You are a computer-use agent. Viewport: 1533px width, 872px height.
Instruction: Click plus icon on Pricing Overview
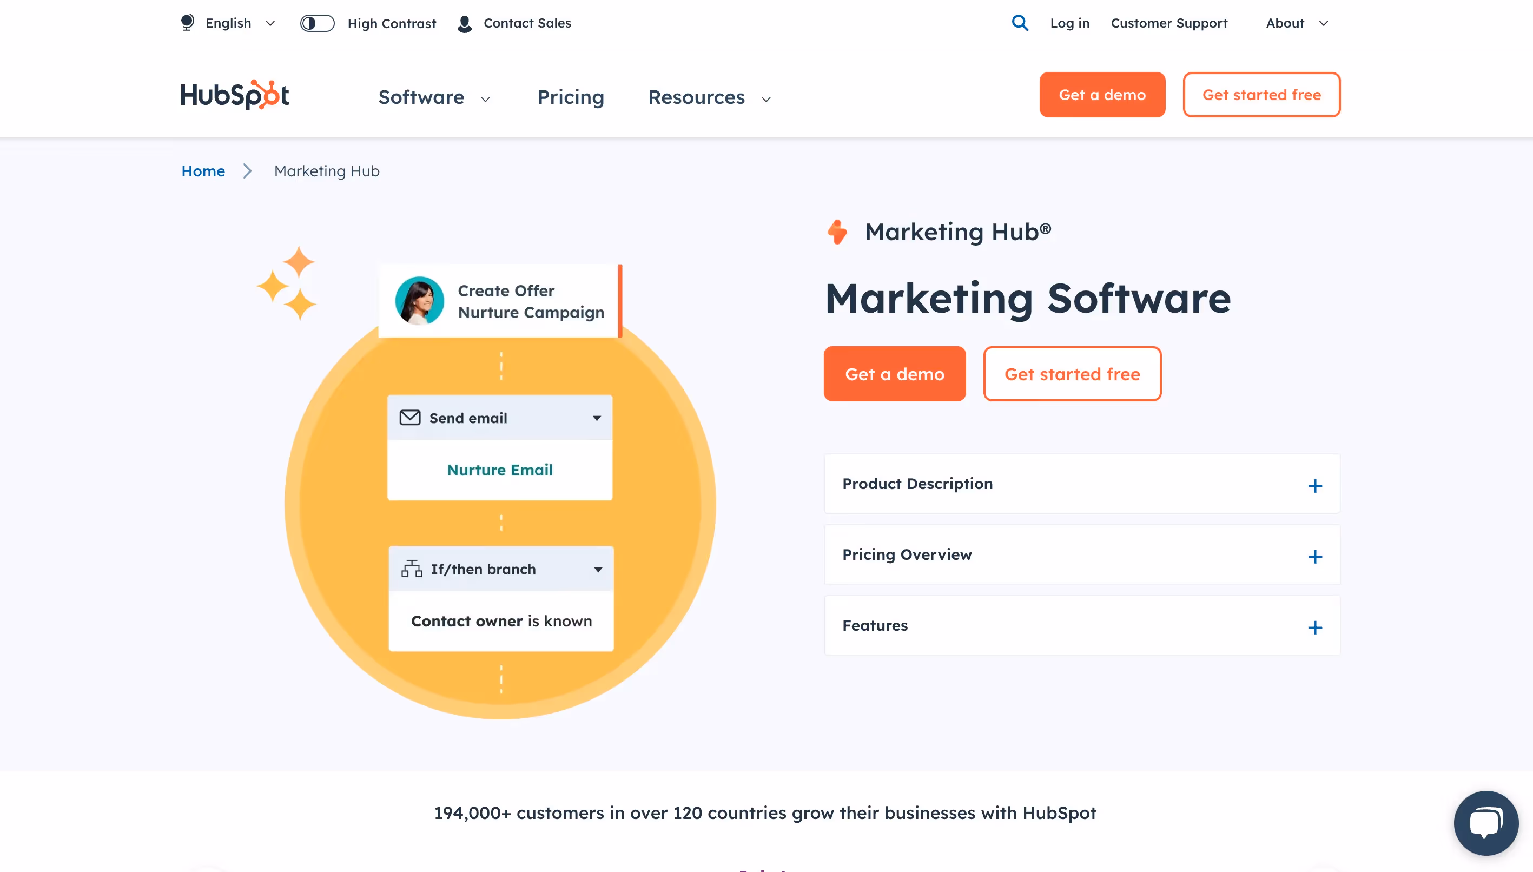1315,557
